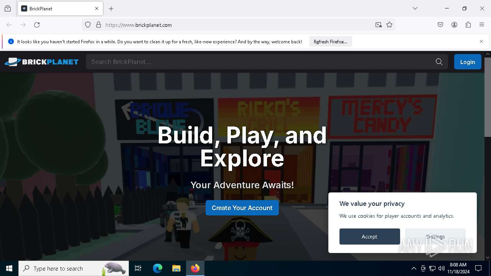Reload the current page
This screenshot has height=276, width=491.
(x=37, y=25)
